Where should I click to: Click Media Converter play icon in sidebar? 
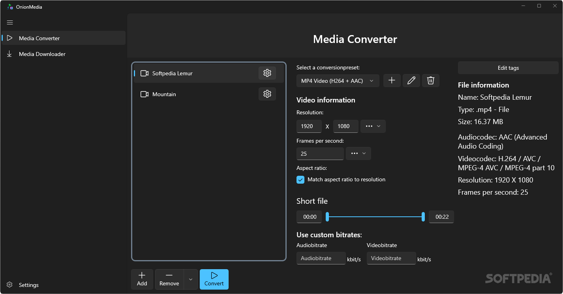[x=10, y=38]
